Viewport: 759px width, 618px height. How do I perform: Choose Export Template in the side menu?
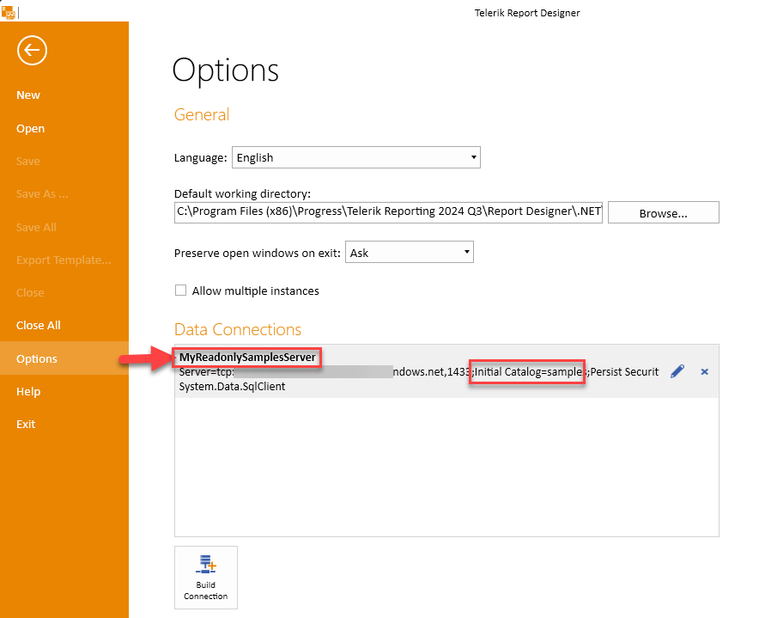(x=64, y=260)
